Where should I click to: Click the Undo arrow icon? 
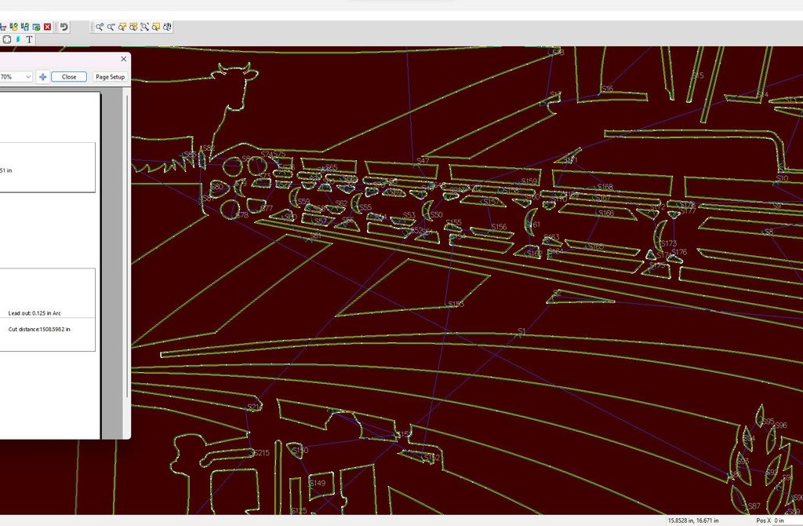point(64,27)
